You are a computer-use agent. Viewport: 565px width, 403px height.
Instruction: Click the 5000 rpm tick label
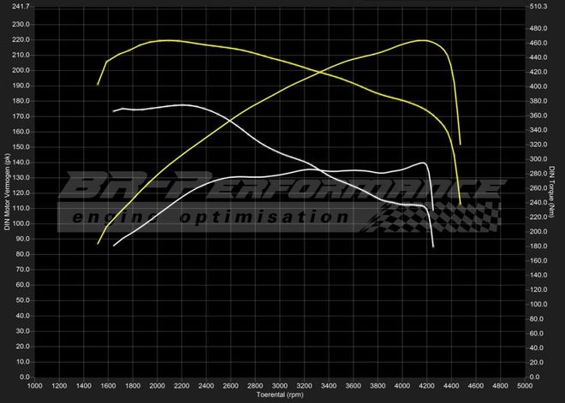525,386
